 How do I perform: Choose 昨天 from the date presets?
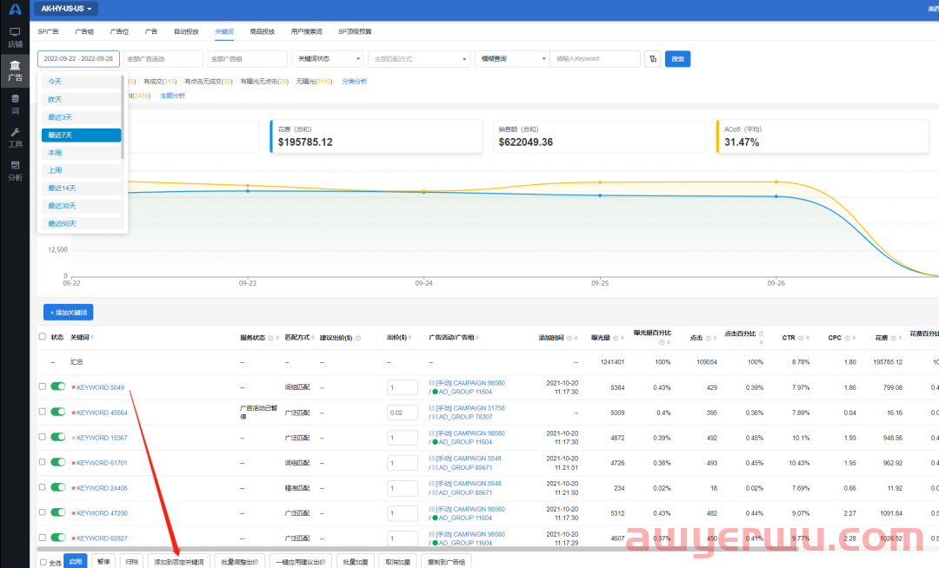[x=82, y=100]
